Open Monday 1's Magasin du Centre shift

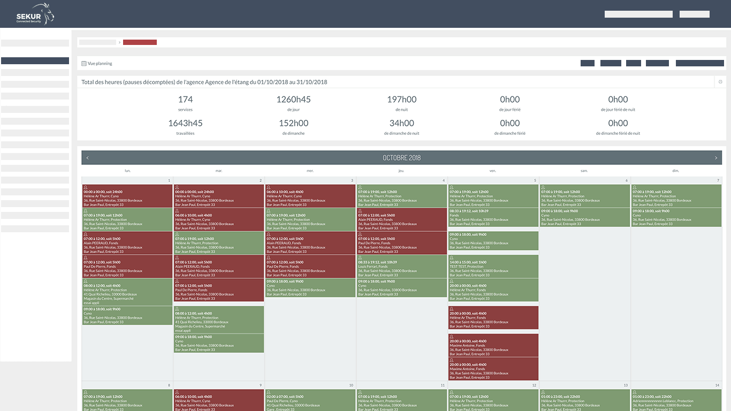[127, 292]
